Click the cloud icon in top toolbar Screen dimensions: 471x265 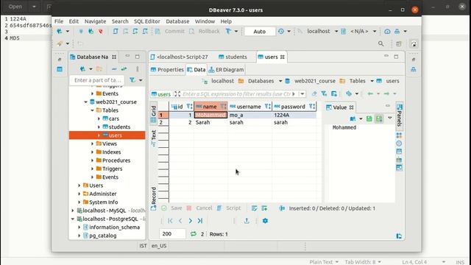(387, 31)
